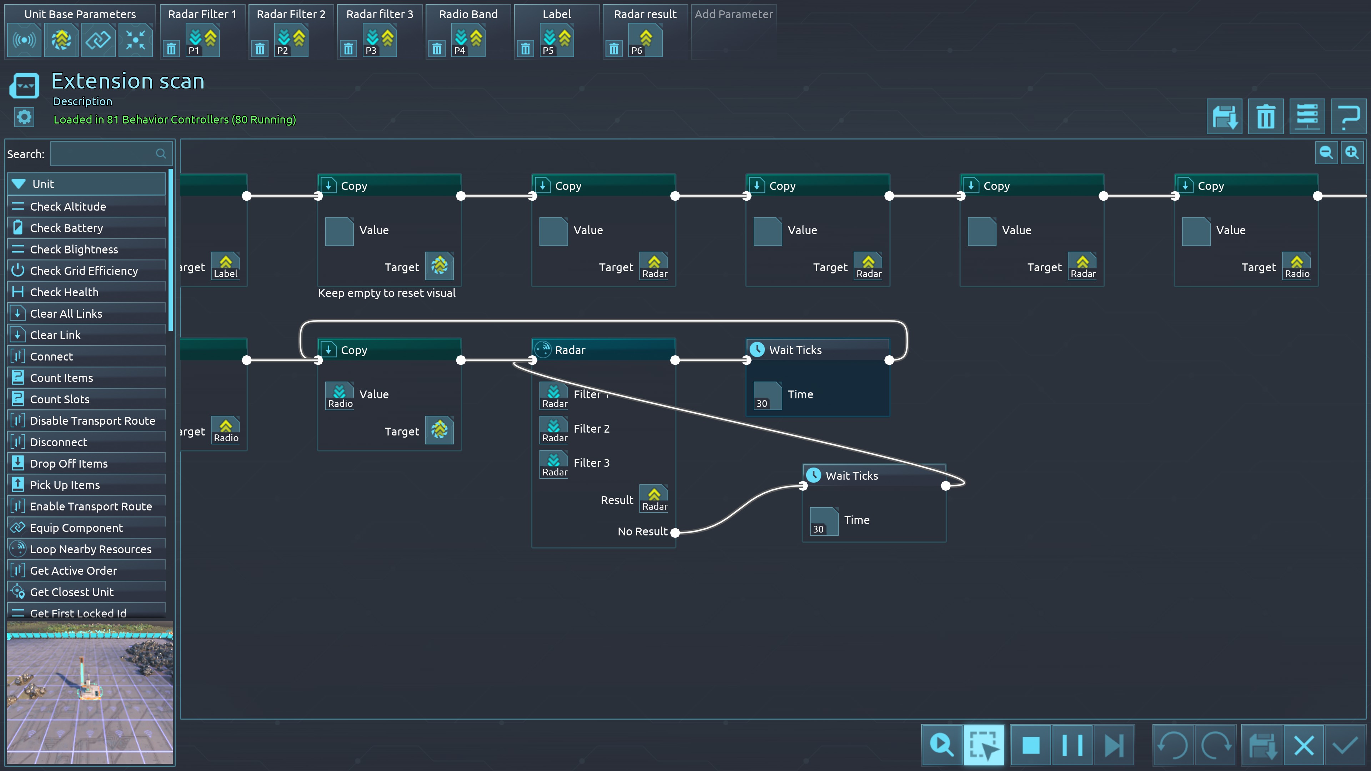Click the zoom out magnifier icon
This screenshot has height=771, width=1371.
(x=1326, y=153)
